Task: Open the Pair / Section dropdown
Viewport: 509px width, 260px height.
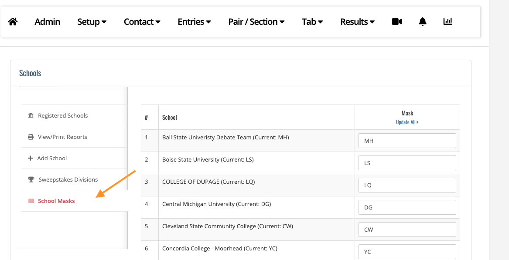Action: click(x=256, y=22)
